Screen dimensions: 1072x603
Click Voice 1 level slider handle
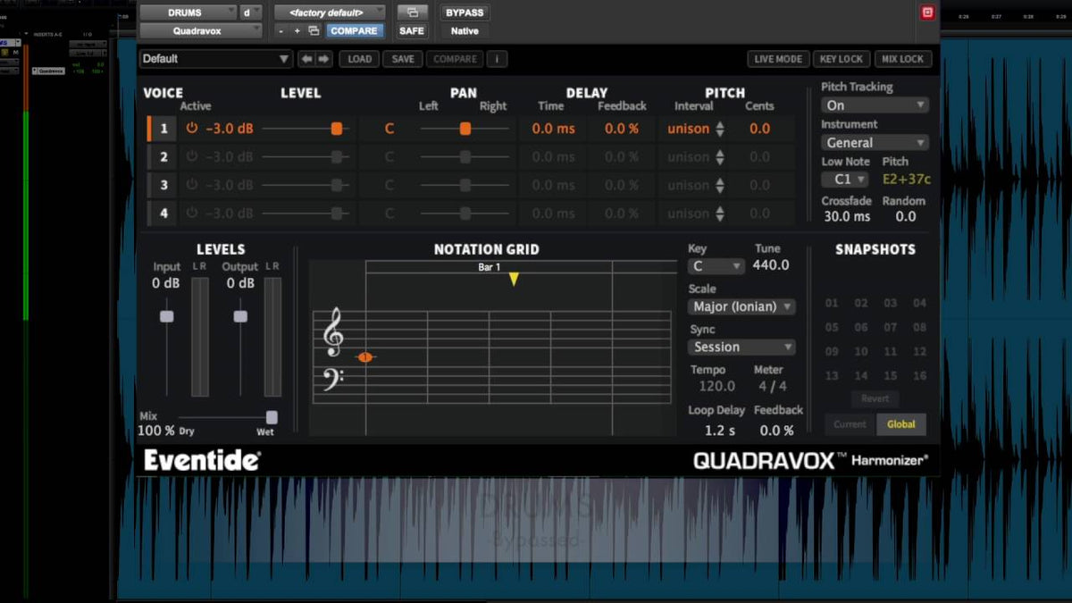click(337, 129)
